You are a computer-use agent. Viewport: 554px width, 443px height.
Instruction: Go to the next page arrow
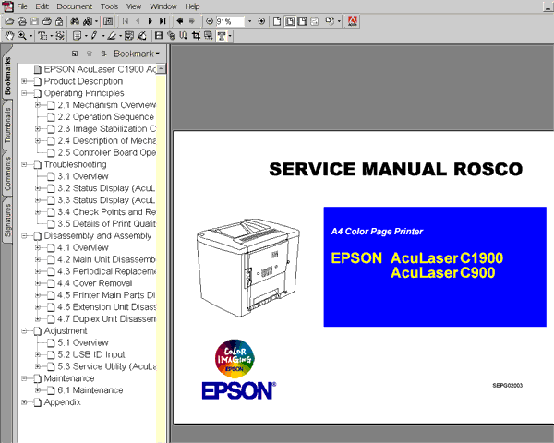[151, 21]
